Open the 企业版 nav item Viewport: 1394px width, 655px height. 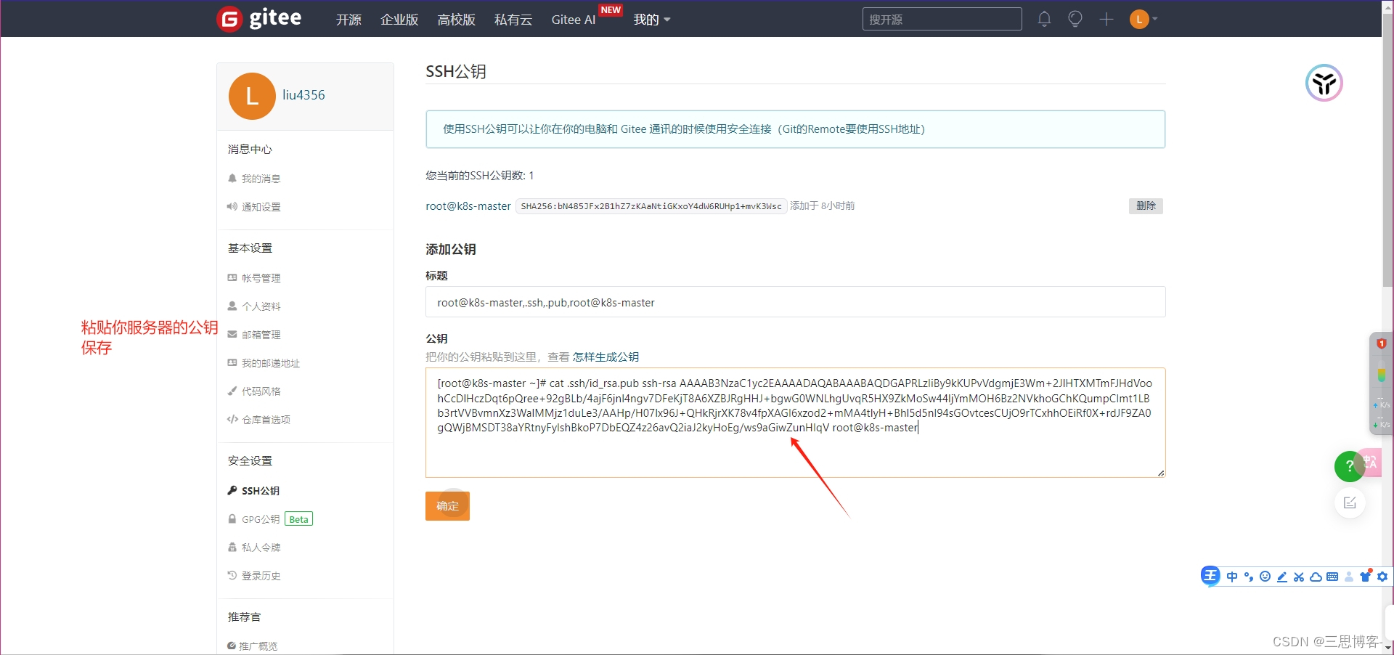coord(399,20)
